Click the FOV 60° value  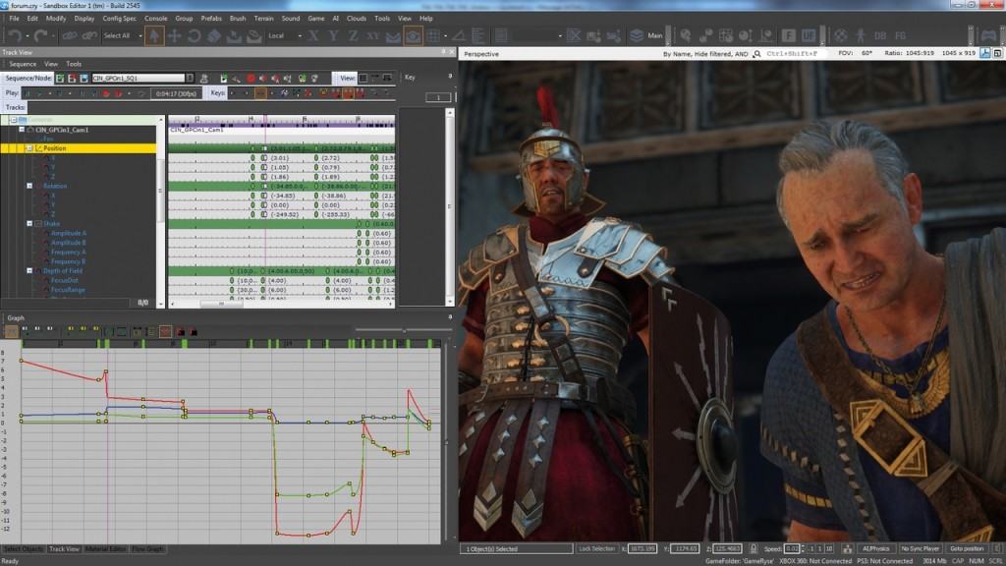click(866, 53)
